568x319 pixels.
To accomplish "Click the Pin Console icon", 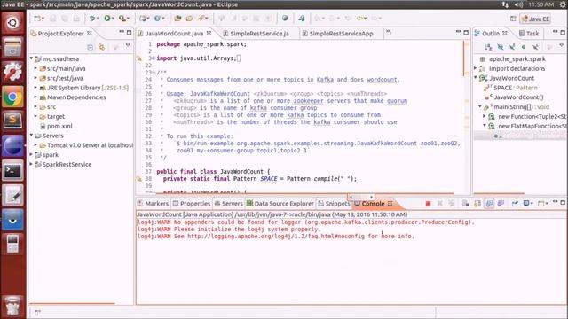I will (515, 204).
